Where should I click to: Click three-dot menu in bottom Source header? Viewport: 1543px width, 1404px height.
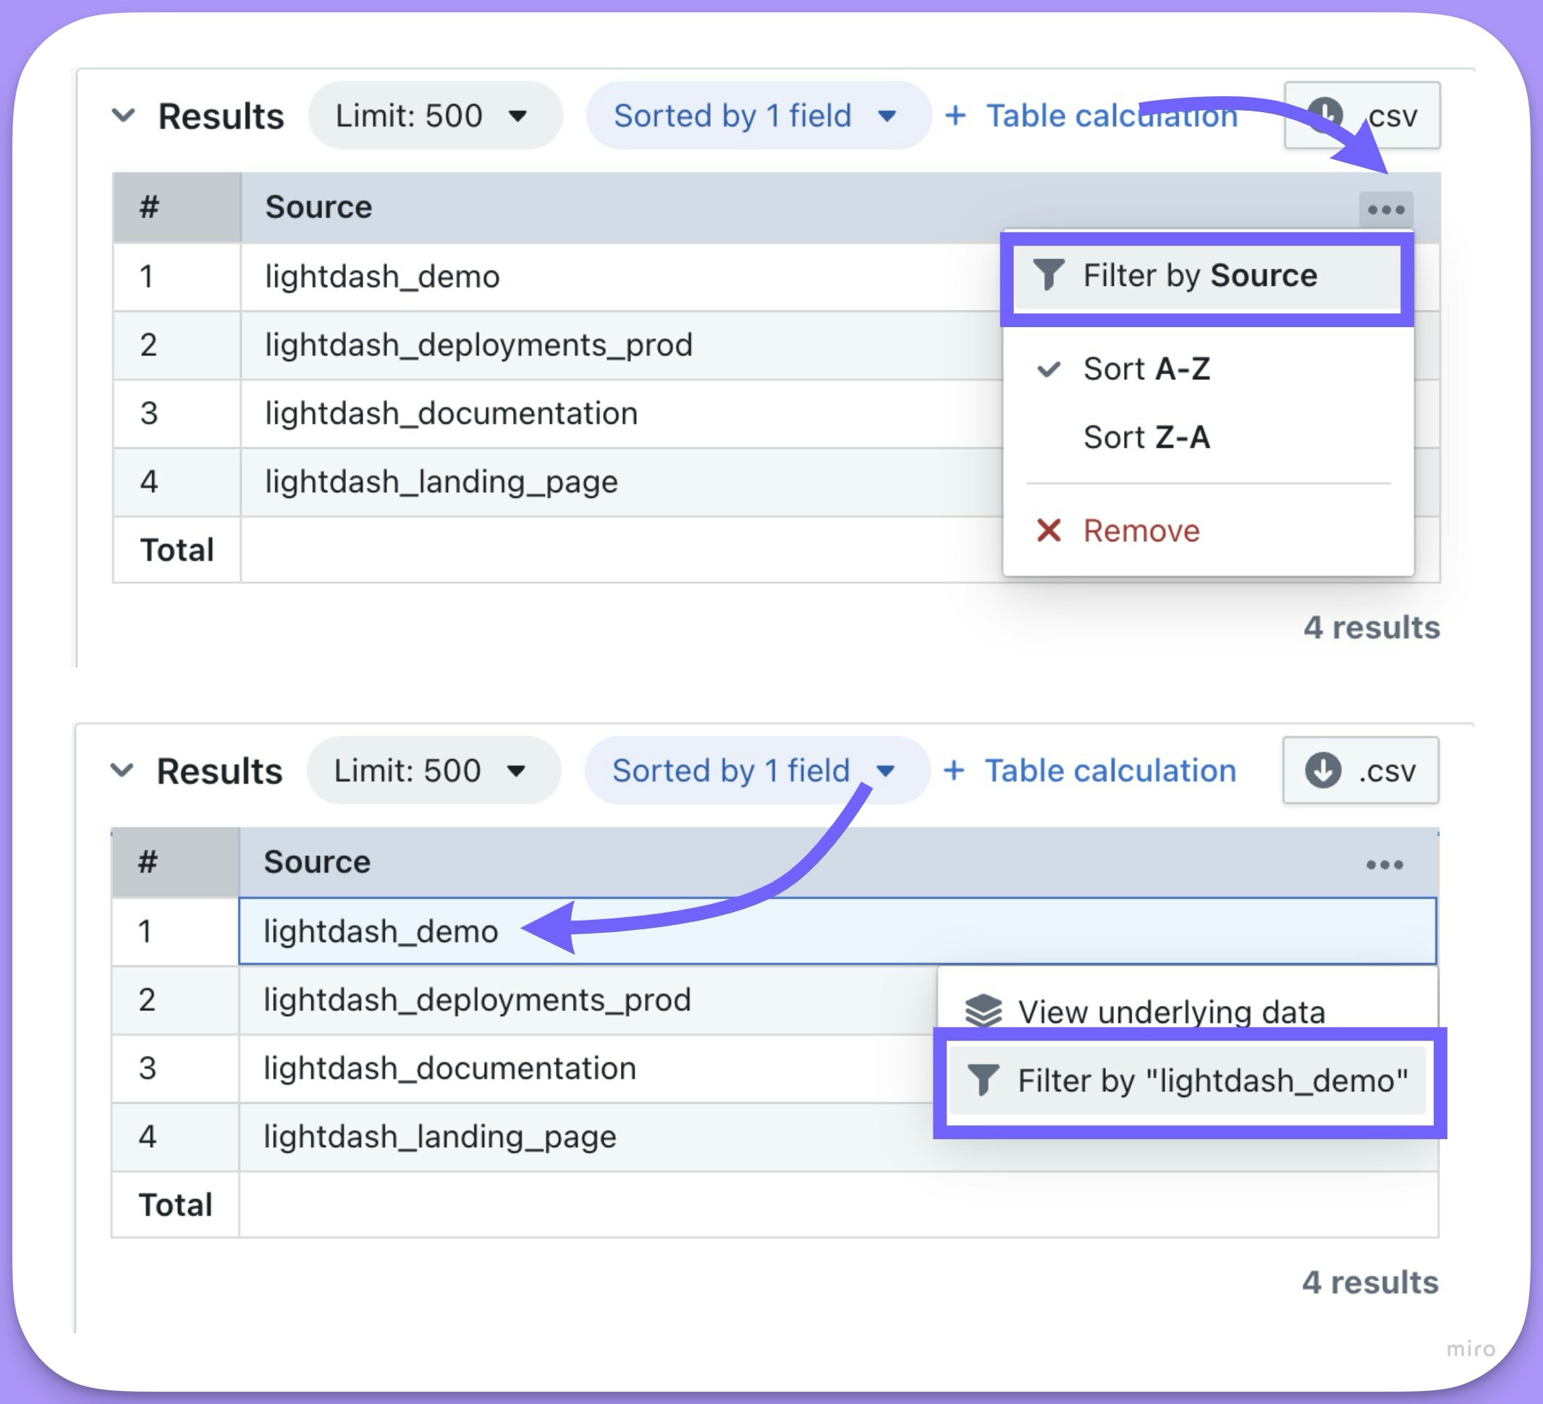[1384, 865]
